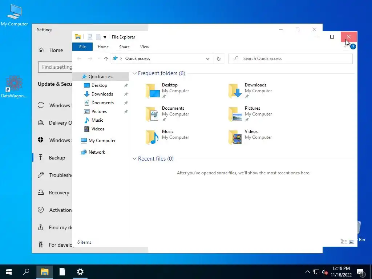372x279 pixels.
Task: Click the Forward arrow in File Explorer
Action: [x=90, y=58]
